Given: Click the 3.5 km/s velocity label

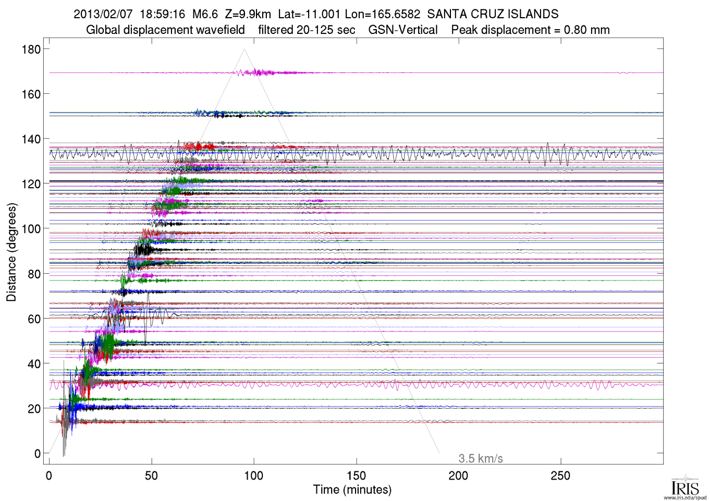Looking at the screenshot, I should (480, 459).
